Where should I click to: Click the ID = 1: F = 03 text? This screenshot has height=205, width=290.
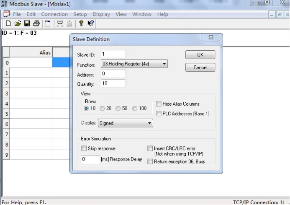[19, 33]
